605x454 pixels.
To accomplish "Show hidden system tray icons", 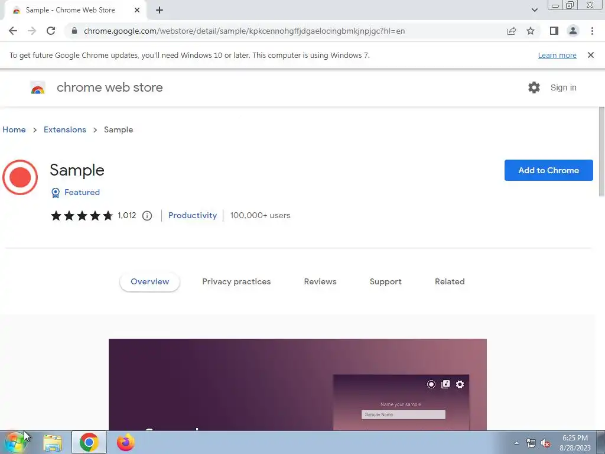I will click(x=516, y=443).
